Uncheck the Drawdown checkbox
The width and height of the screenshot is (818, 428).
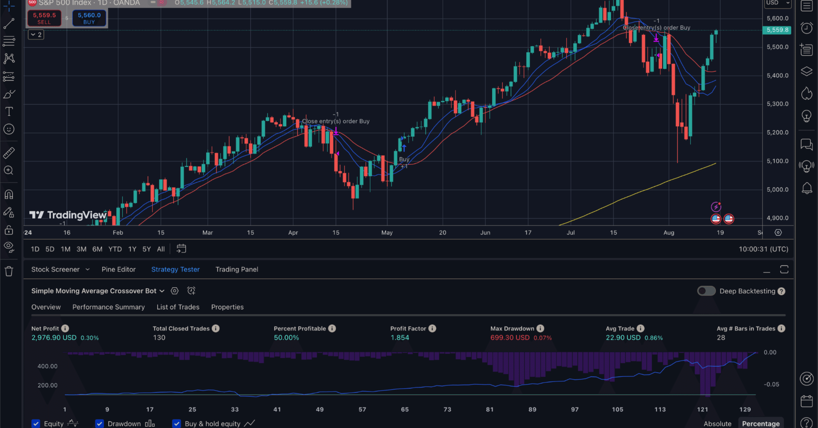point(100,424)
